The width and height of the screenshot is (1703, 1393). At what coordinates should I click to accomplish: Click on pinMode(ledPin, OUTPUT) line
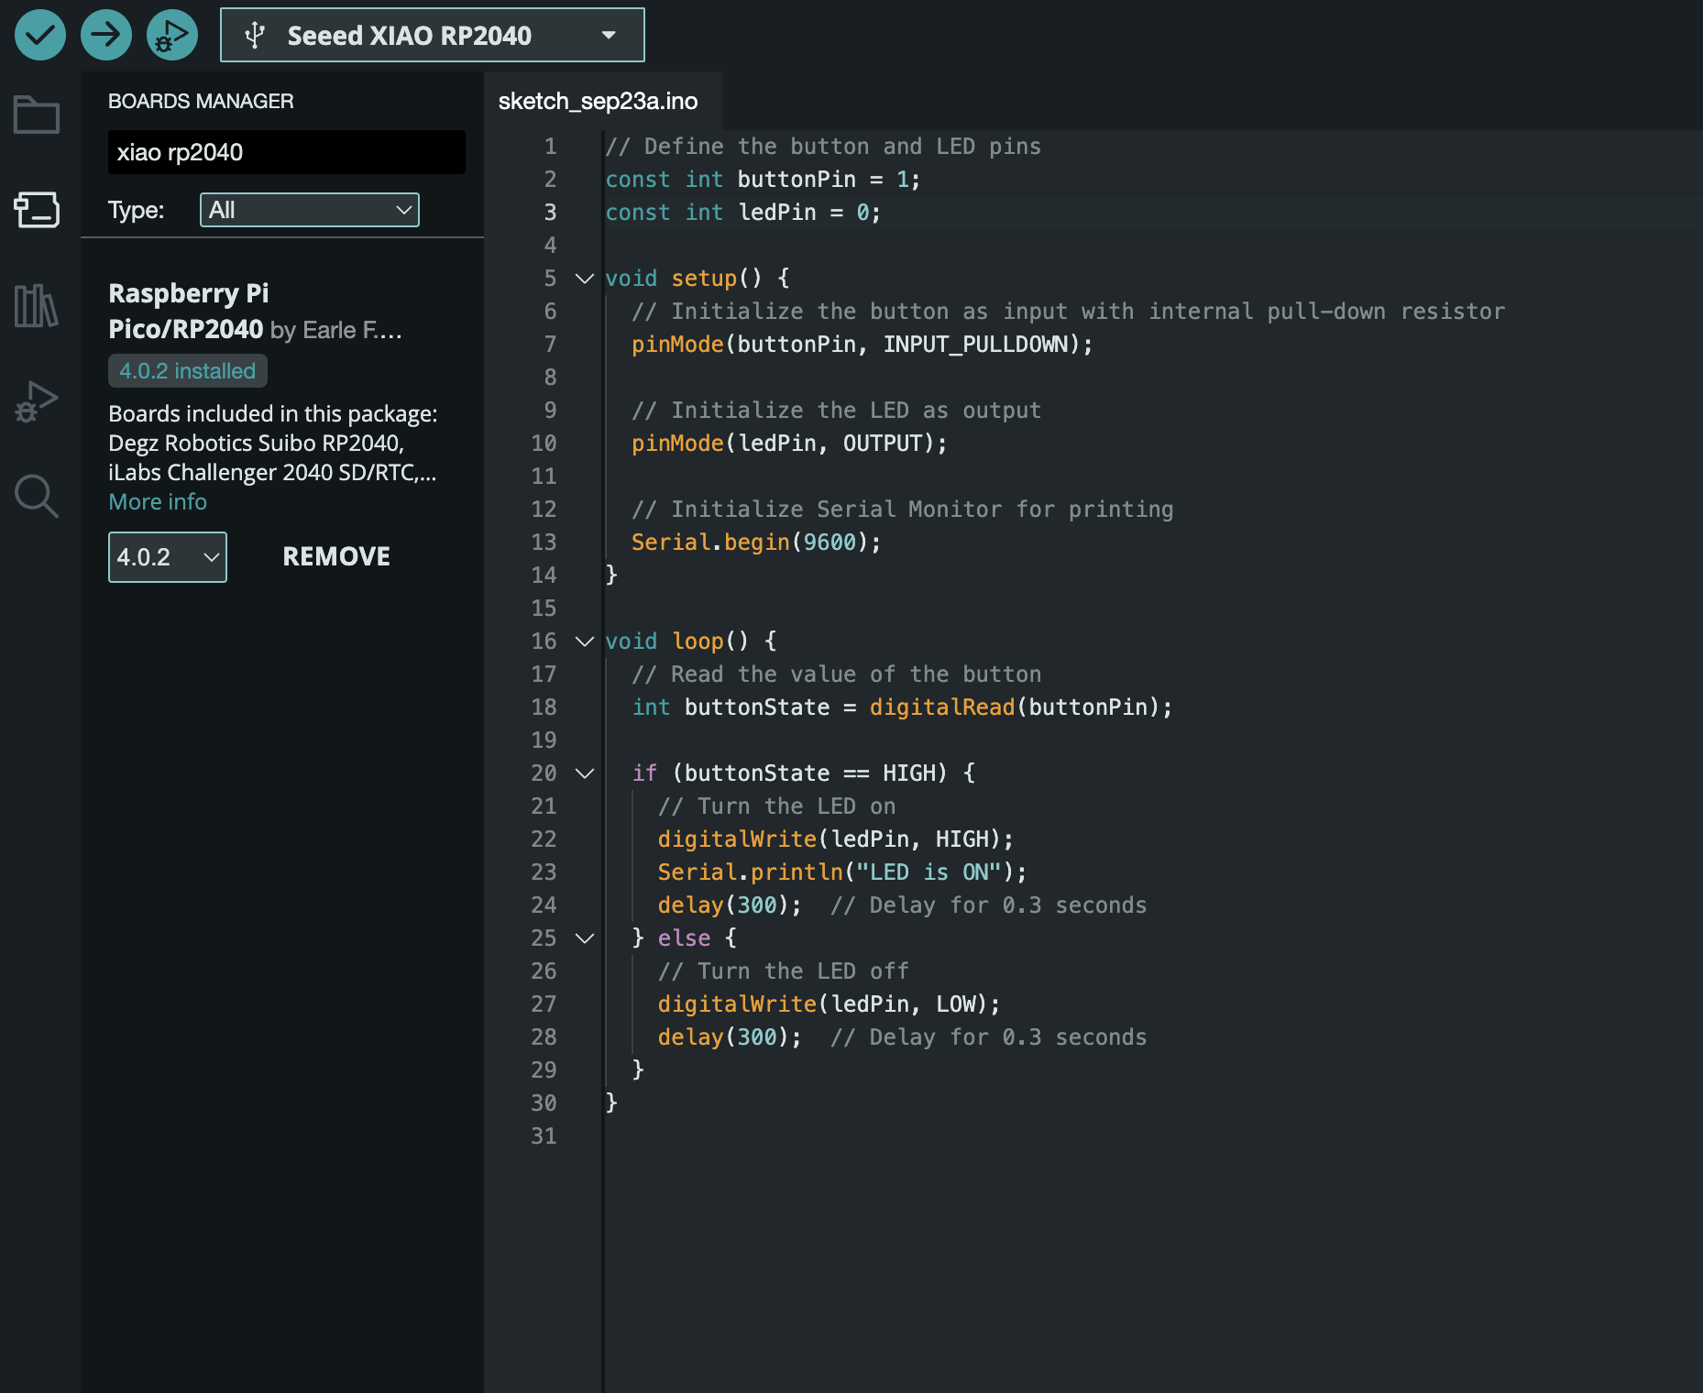[789, 444]
